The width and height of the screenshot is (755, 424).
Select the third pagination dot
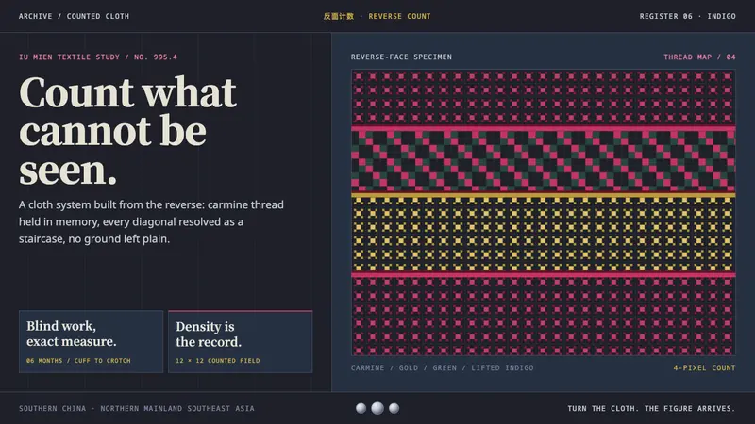pos(394,408)
